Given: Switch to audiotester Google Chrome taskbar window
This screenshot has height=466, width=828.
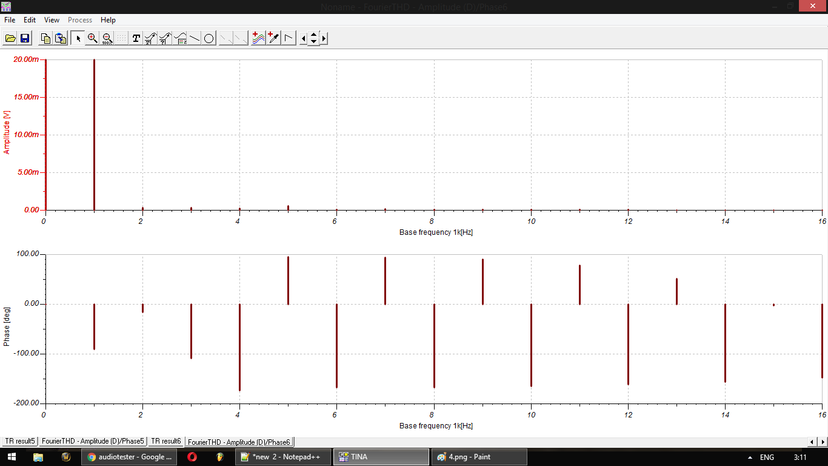Looking at the screenshot, I should 129,457.
